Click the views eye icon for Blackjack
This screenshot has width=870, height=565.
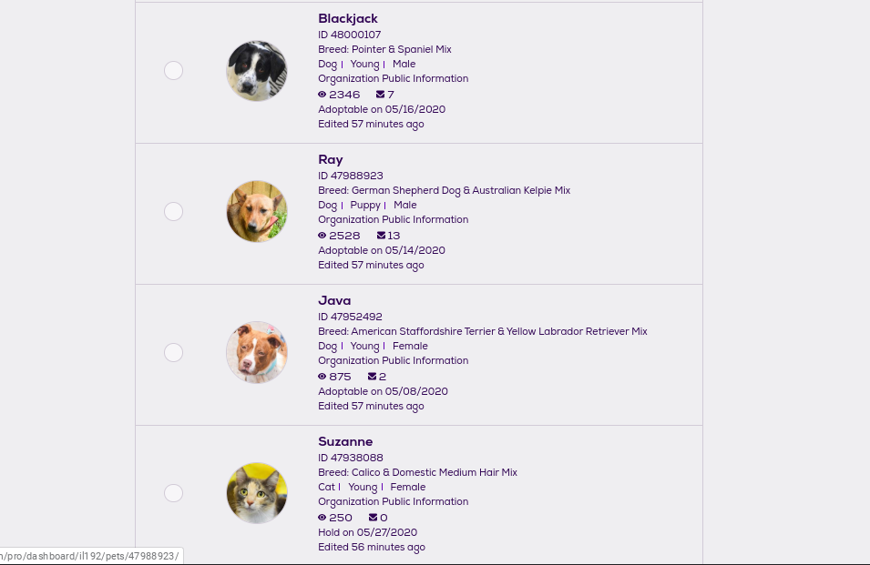click(x=322, y=95)
